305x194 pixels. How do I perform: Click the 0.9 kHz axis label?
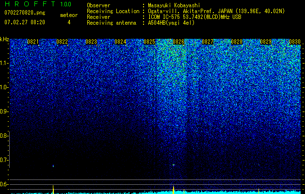pos(3,112)
